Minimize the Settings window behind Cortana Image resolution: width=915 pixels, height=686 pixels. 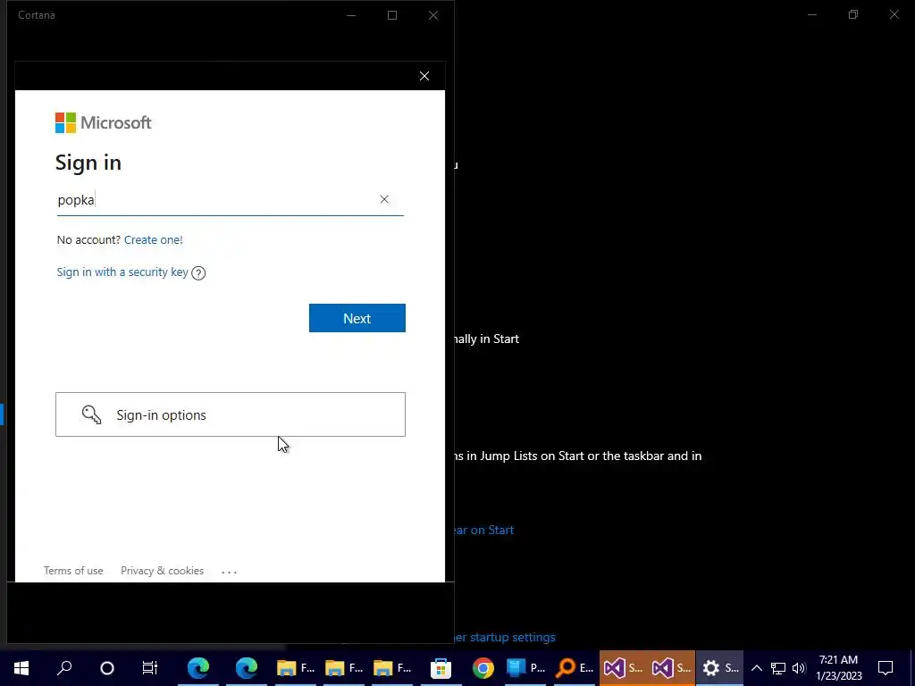coord(812,14)
